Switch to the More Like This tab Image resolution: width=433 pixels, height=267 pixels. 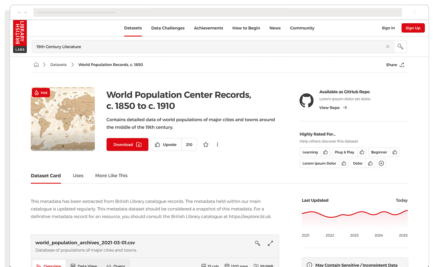pos(111,176)
